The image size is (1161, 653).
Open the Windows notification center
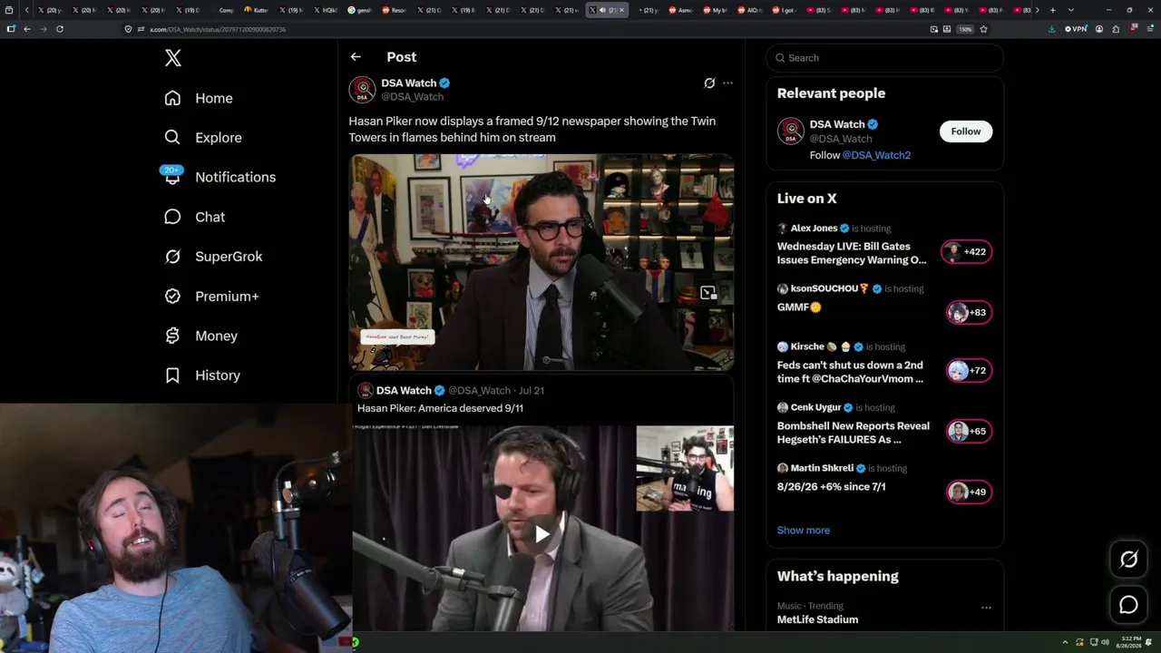[1149, 642]
